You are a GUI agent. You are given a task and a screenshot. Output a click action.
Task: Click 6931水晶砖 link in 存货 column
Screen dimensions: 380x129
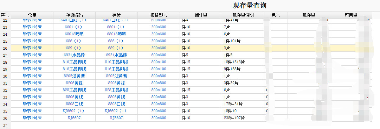pyautogui.click(x=117, y=55)
